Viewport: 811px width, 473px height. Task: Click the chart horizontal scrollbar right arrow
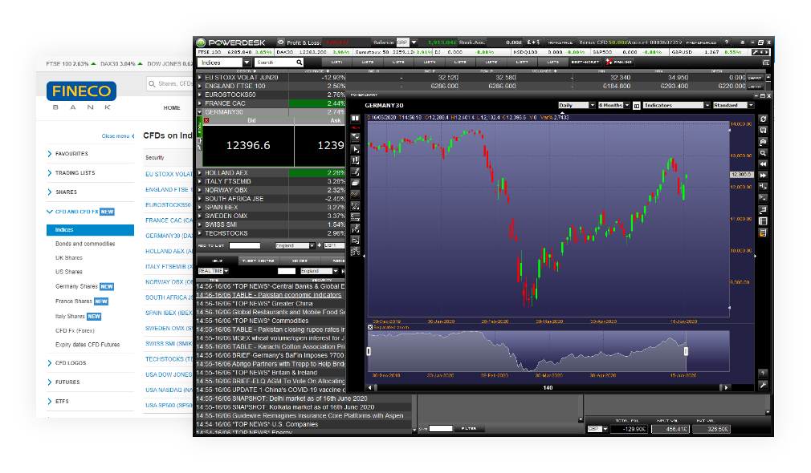pyautogui.click(x=726, y=387)
